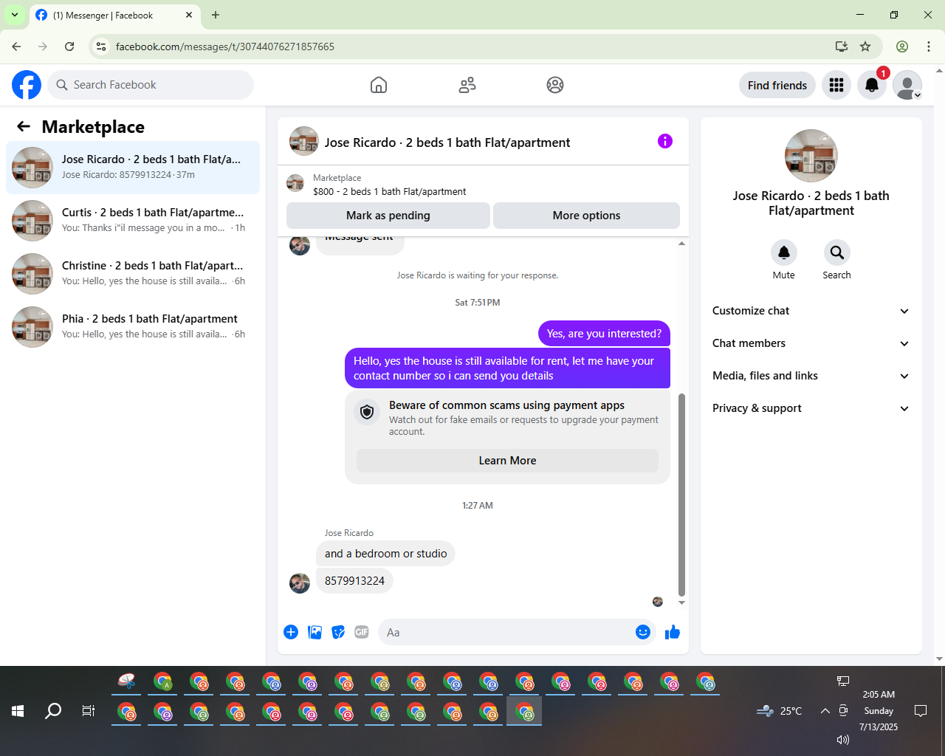Bookmark this page star icon

click(x=865, y=47)
